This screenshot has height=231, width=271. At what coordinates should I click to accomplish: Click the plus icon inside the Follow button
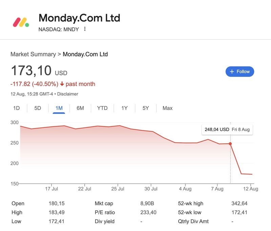click(232, 71)
